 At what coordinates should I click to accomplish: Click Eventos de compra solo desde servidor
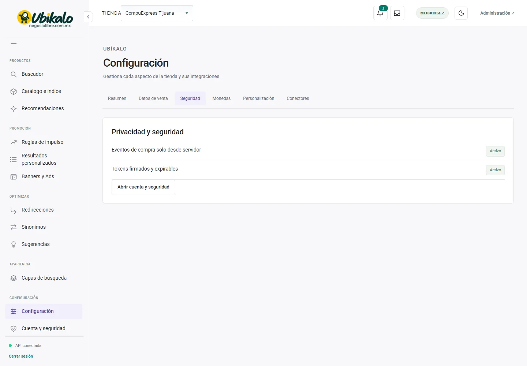156,150
